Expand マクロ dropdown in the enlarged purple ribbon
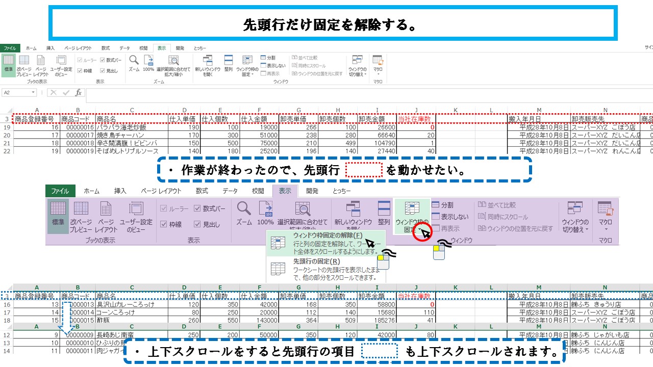Screen dimensions: 653x367 (x=606, y=216)
